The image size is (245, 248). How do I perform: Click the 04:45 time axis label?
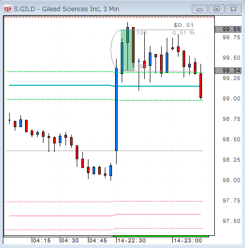point(98,240)
